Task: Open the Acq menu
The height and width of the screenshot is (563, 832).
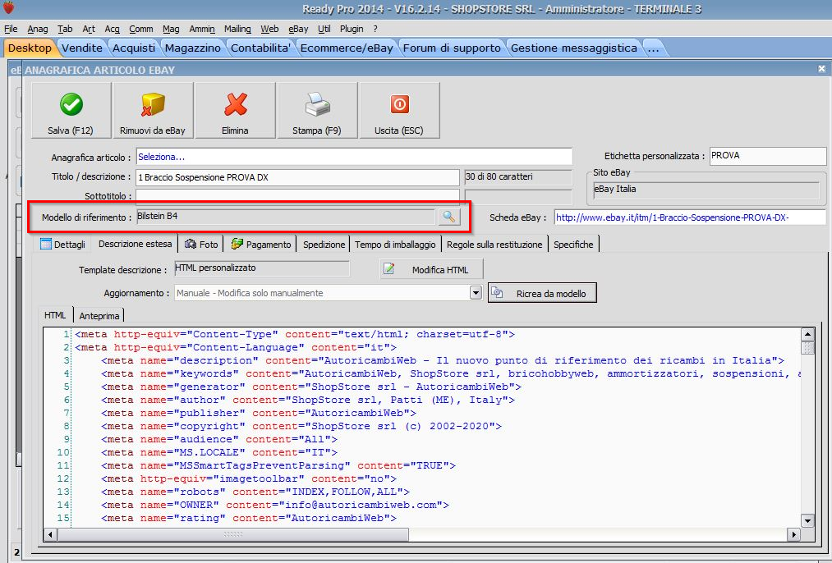Action: tap(112, 29)
